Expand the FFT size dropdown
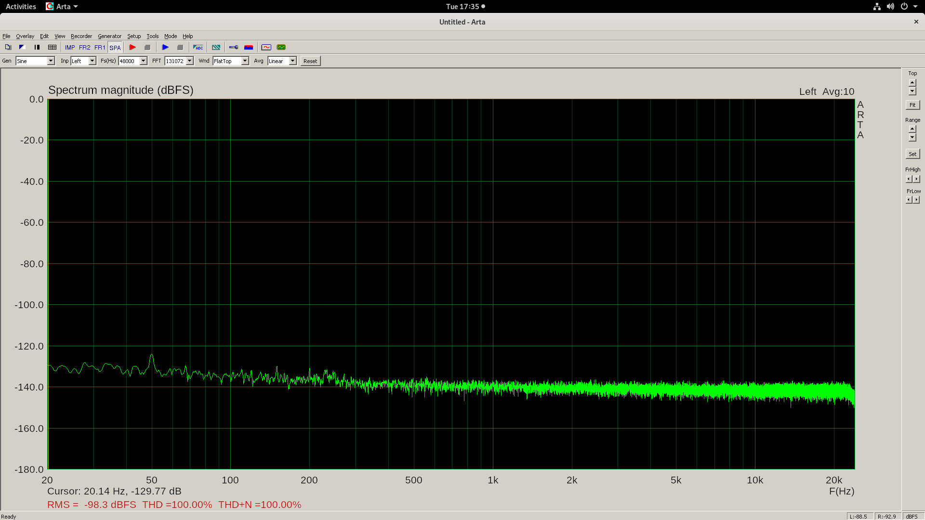 click(190, 61)
